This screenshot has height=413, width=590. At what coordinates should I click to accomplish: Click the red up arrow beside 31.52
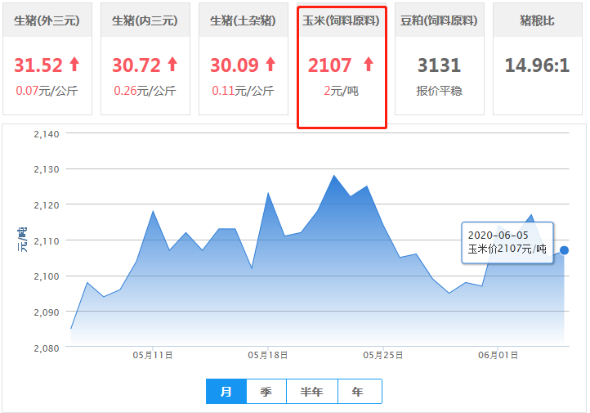coord(74,64)
